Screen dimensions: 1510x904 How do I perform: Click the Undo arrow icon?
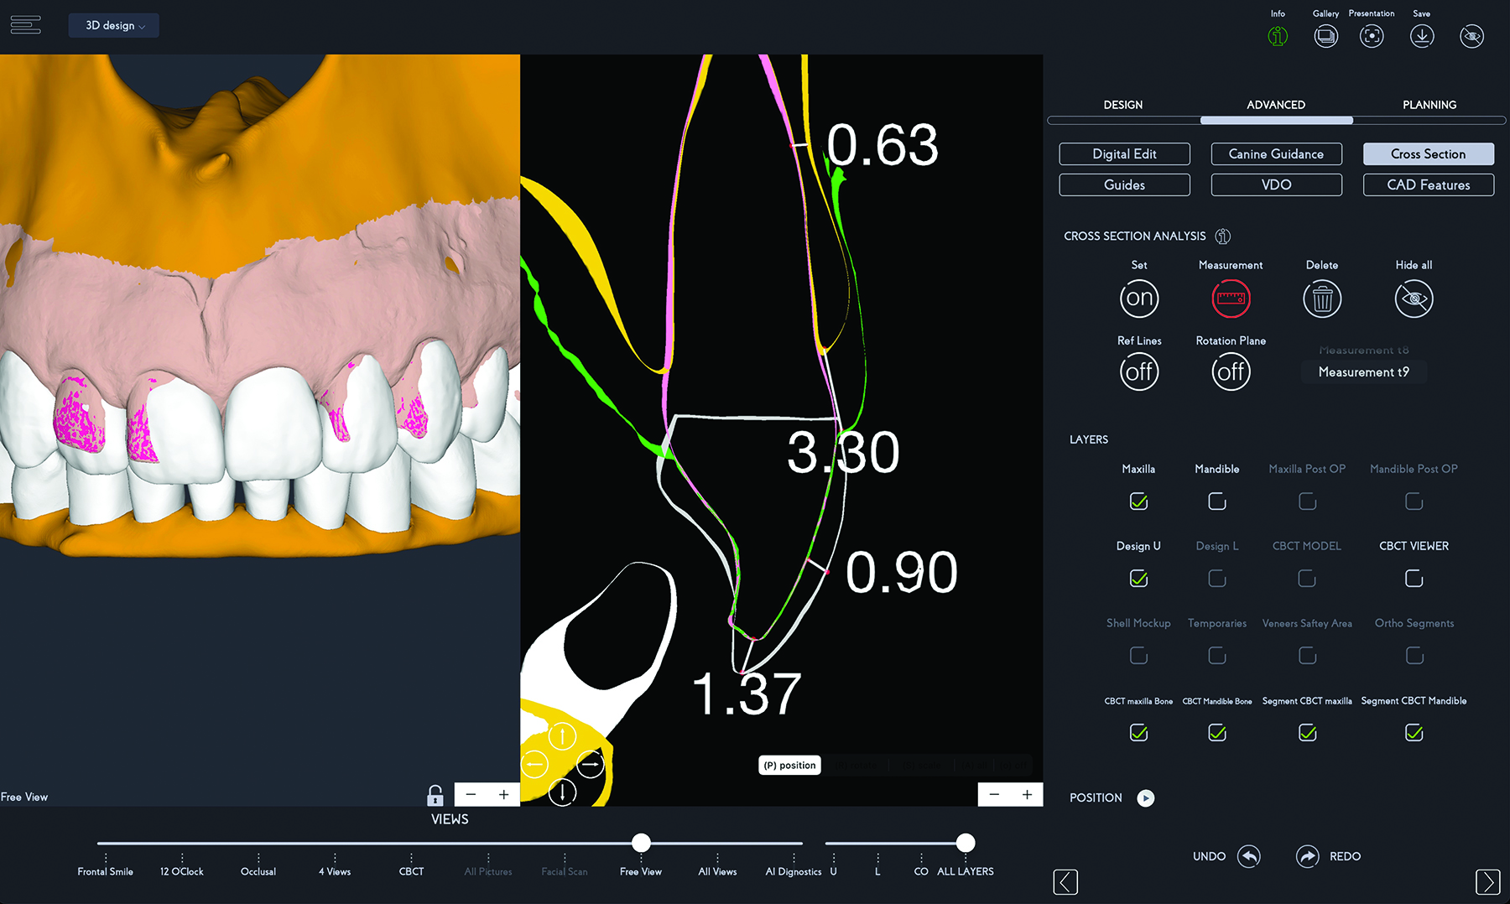coord(1248,856)
